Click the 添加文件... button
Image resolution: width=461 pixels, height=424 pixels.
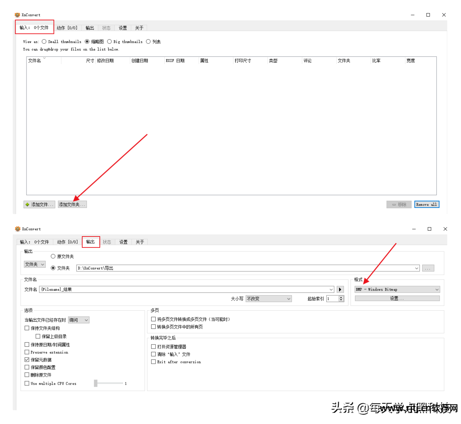click(39, 204)
